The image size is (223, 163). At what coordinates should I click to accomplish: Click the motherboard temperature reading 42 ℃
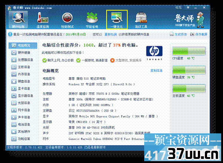[x=190, y=96]
